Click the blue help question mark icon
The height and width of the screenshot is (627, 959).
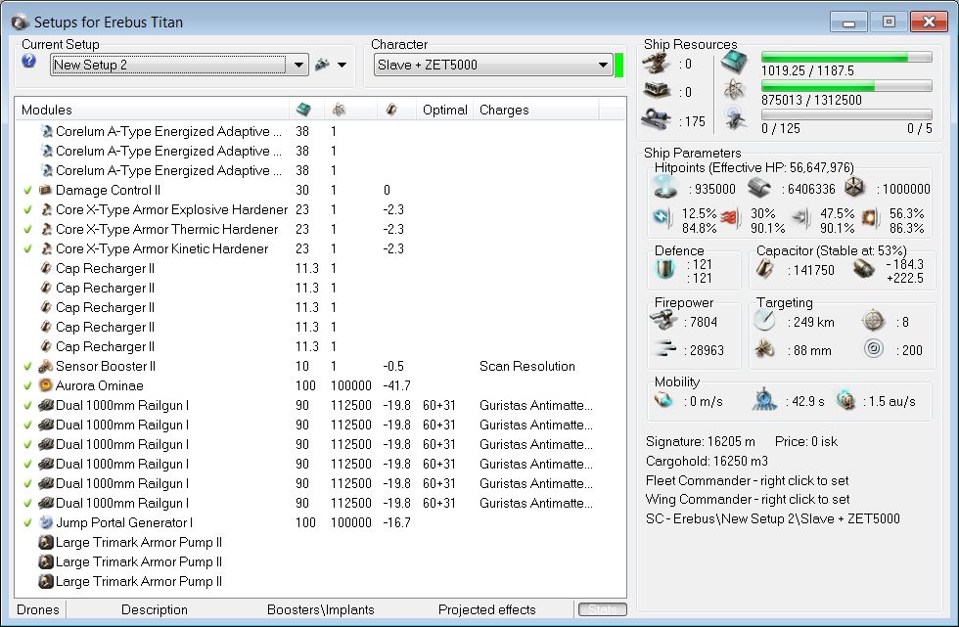pos(28,61)
